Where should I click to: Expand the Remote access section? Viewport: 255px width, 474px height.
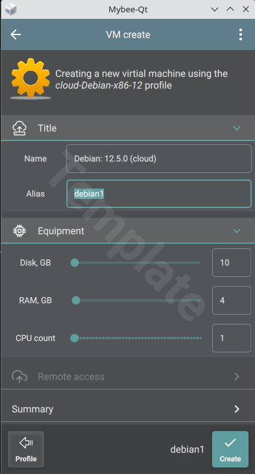click(x=237, y=376)
